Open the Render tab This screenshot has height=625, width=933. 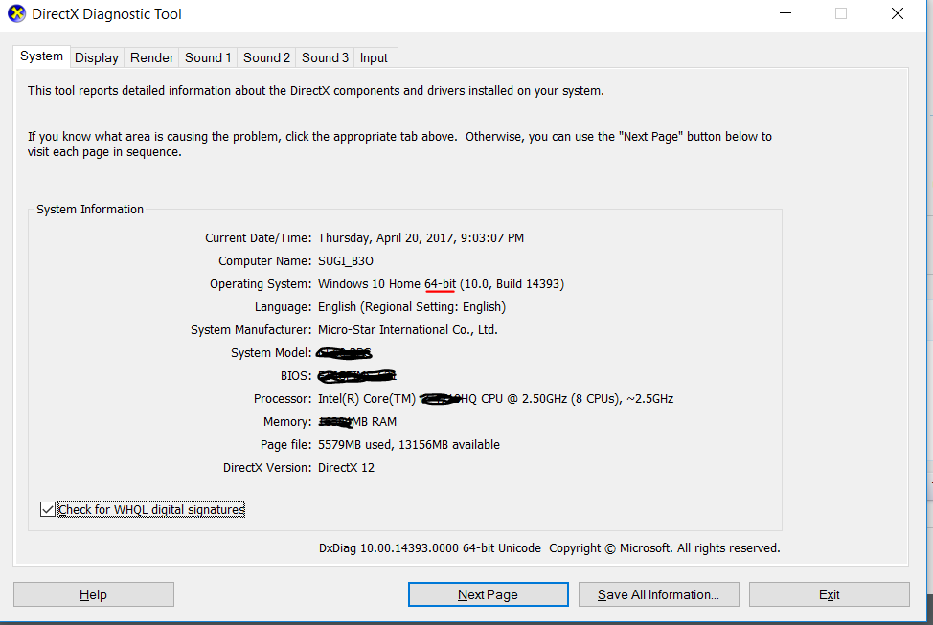[152, 57]
